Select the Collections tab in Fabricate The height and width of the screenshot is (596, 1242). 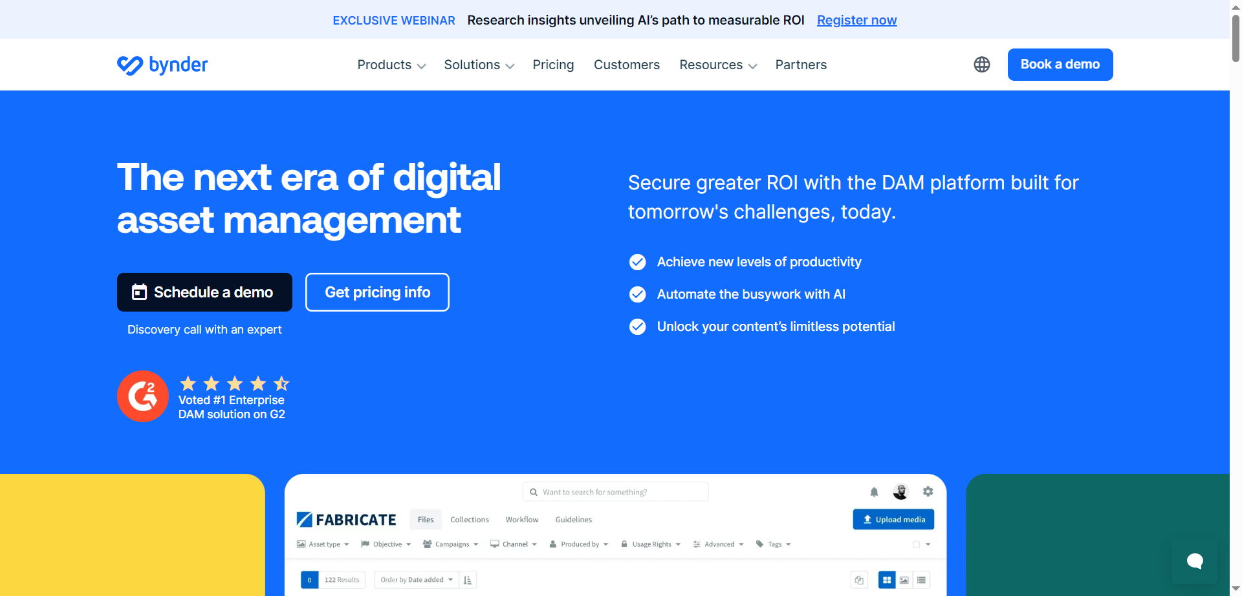pyautogui.click(x=470, y=520)
